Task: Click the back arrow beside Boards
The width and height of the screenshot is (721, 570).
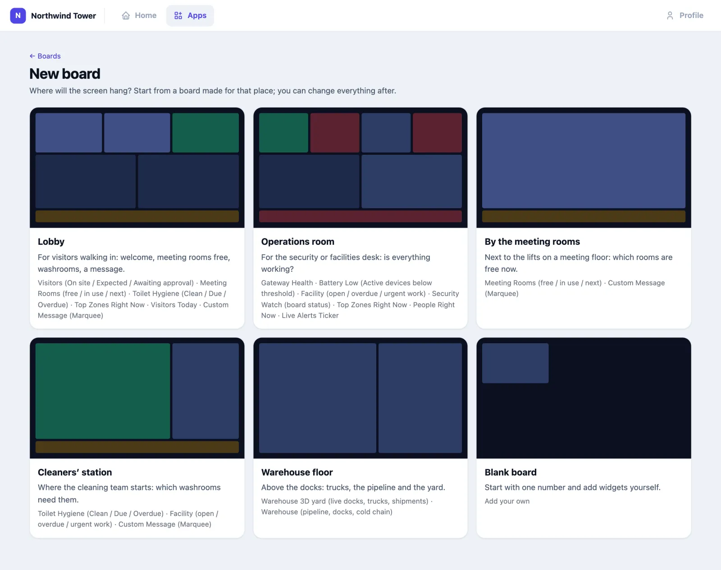Action: pos(32,56)
